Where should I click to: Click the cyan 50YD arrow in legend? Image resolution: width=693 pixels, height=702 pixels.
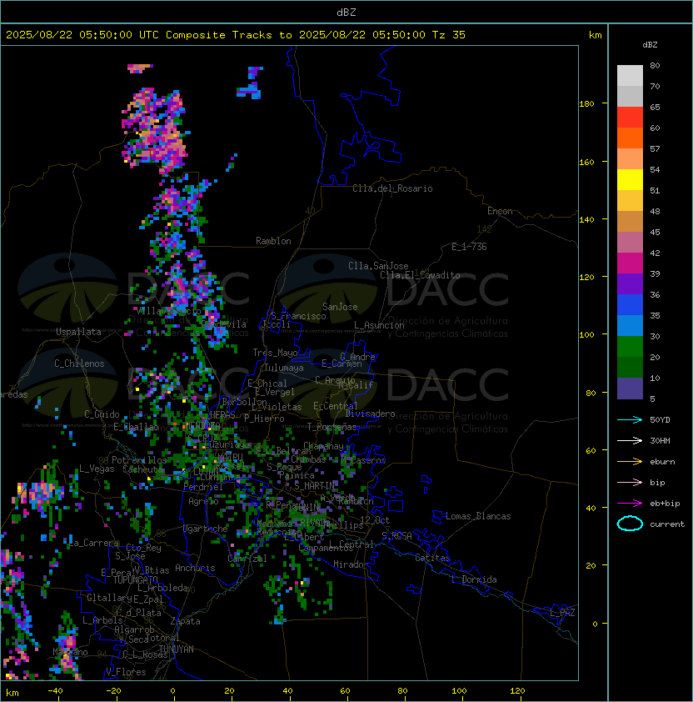point(630,419)
